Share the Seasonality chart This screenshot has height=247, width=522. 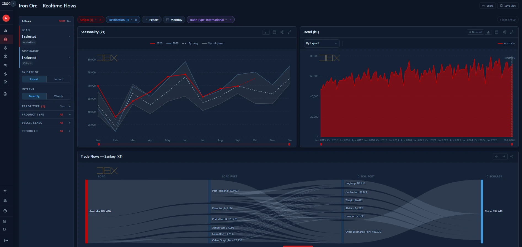tap(282, 32)
